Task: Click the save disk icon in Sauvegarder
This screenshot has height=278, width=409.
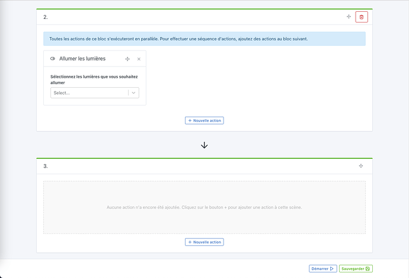Action: coord(368,269)
